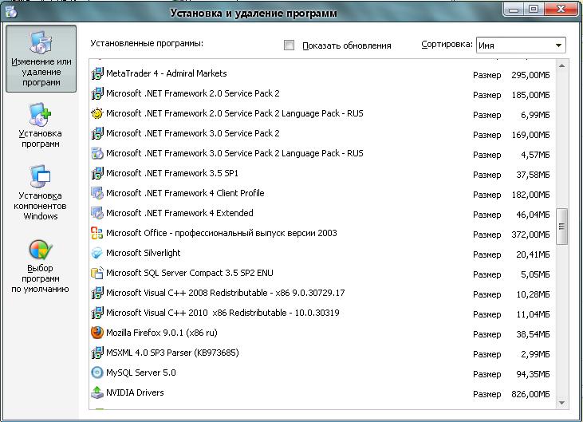The image size is (583, 422).
Task: Click the size value '372,00МБ'
Action: [530, 235]
